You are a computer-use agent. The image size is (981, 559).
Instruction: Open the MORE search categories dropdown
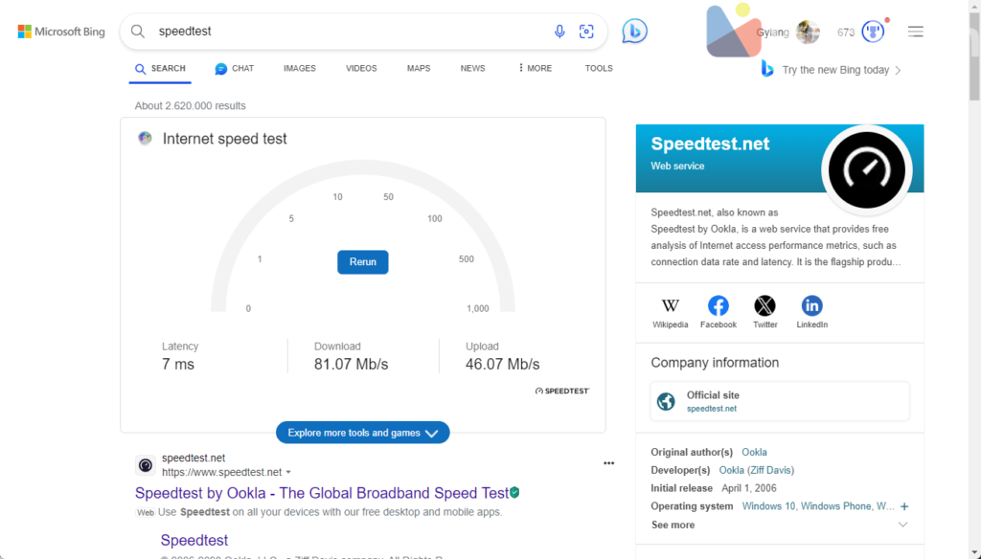[x=535, y=69]
